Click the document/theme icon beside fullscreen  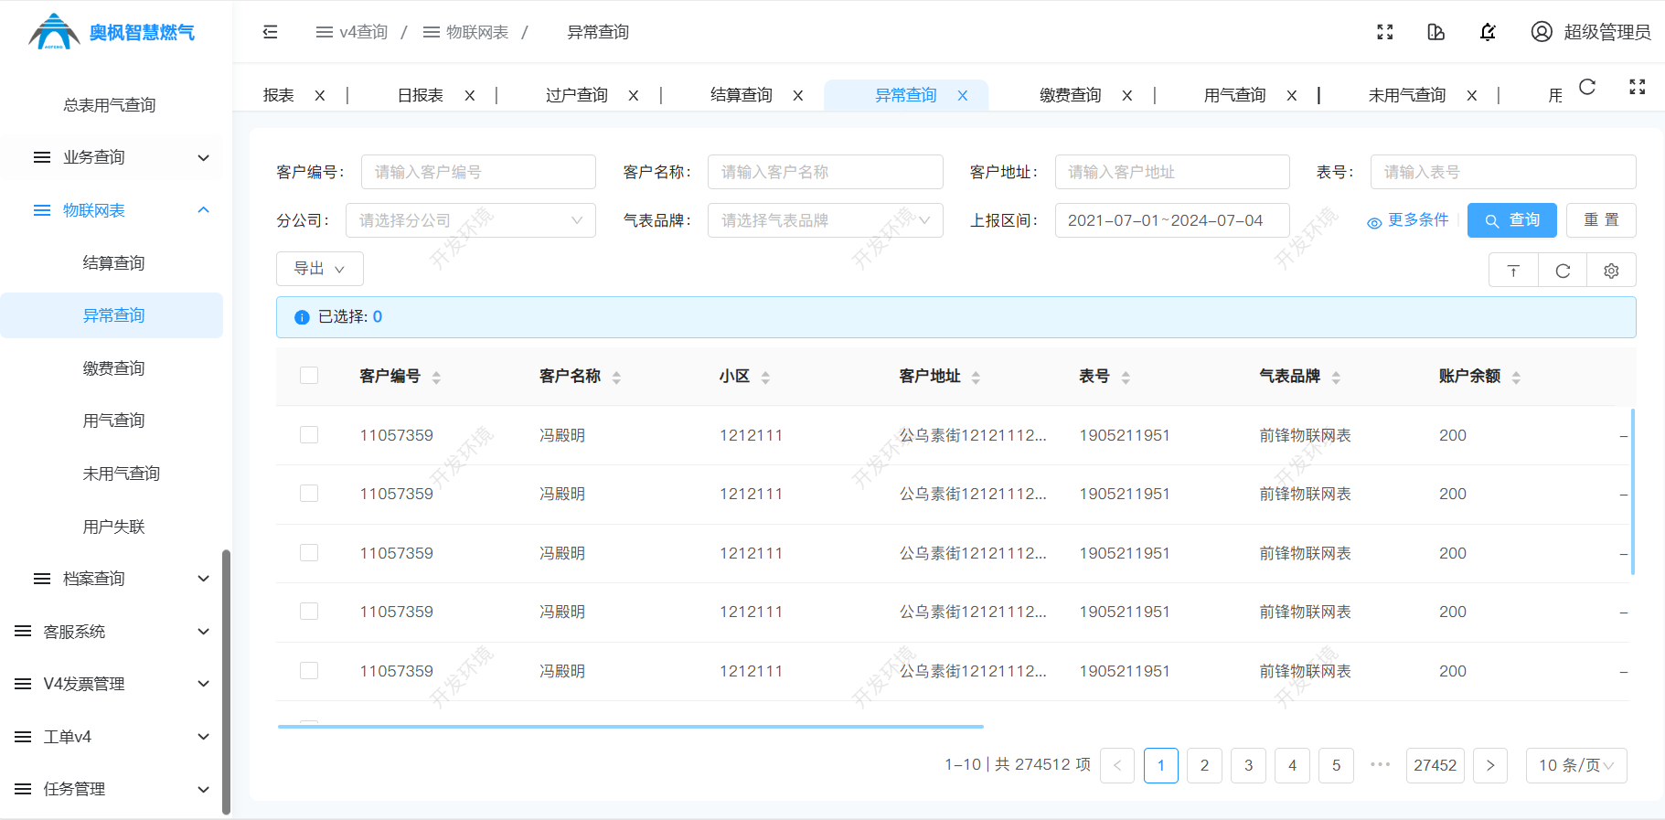[1436, 32]
